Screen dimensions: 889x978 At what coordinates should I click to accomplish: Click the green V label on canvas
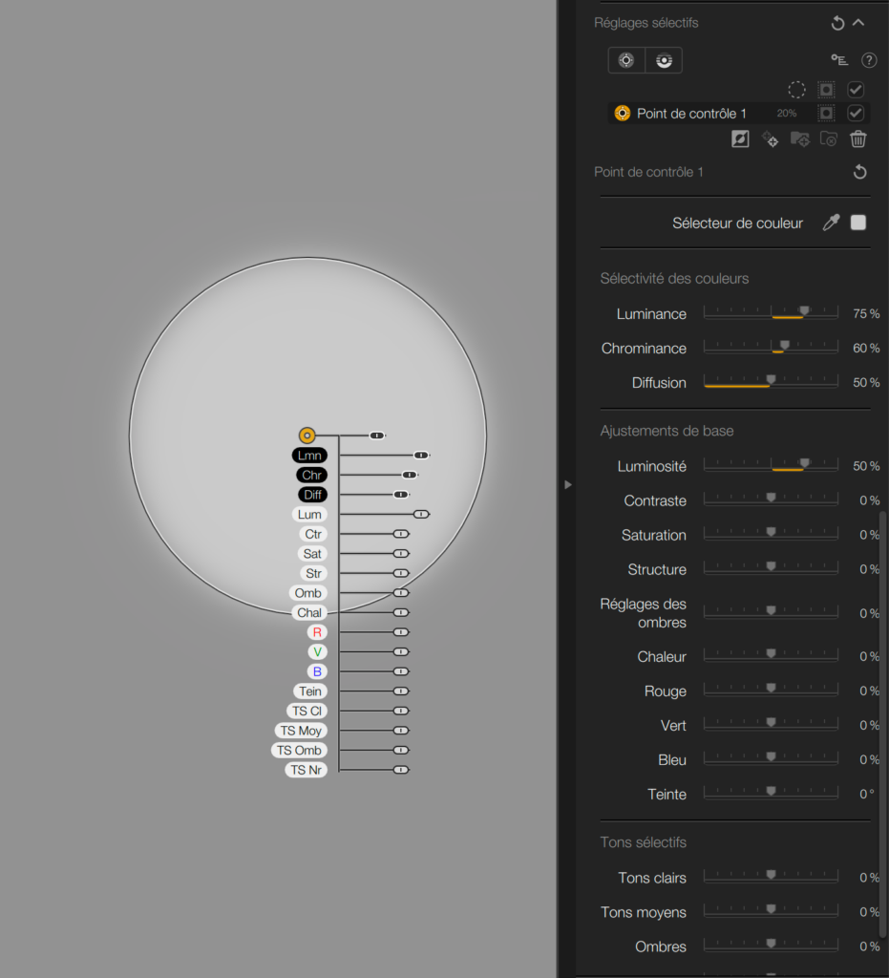point(317,651)
